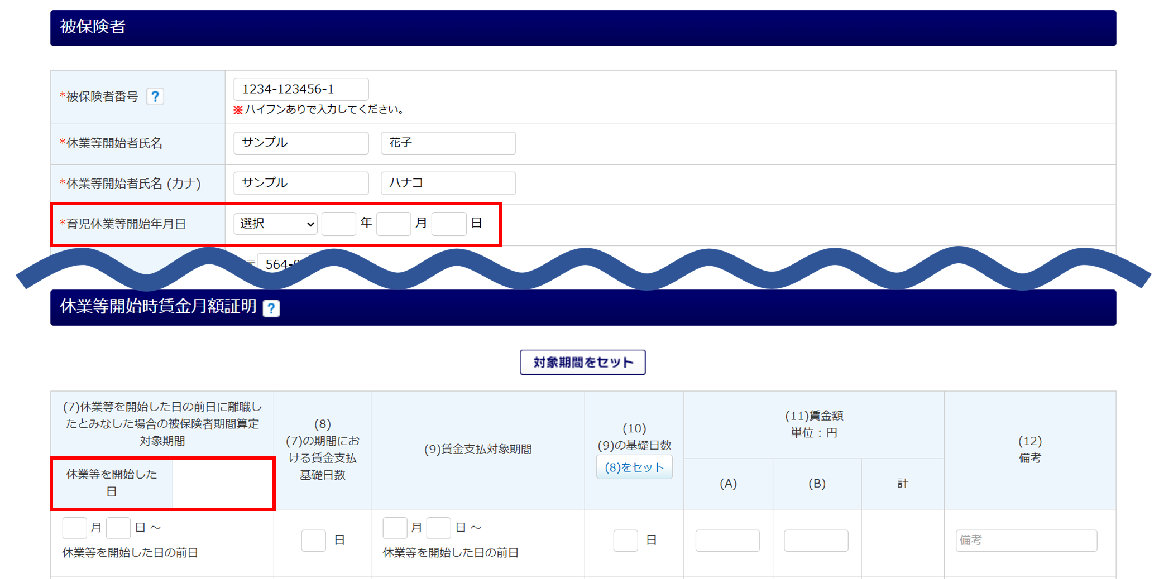Click the wage amount (B) input
This screenshot has width=1159, height=579.
(816, 541)
